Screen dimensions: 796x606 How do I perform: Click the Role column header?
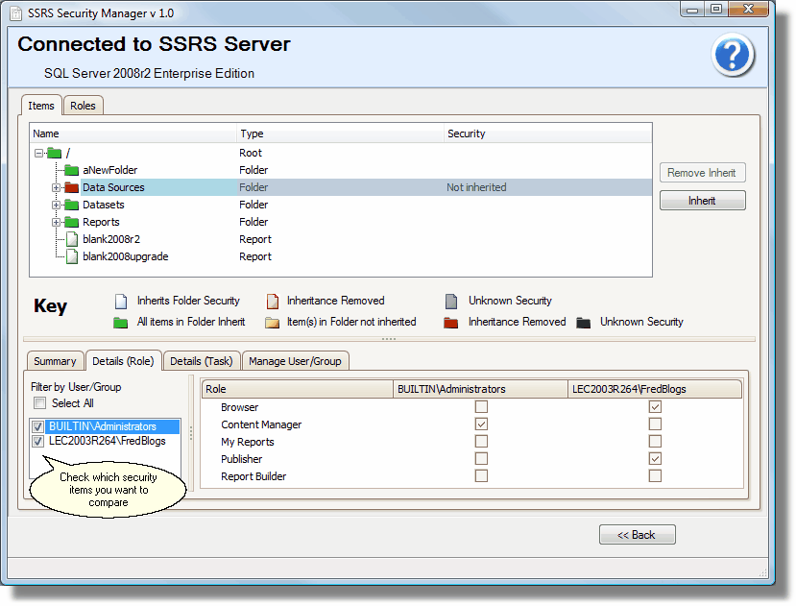pos(297,389)
